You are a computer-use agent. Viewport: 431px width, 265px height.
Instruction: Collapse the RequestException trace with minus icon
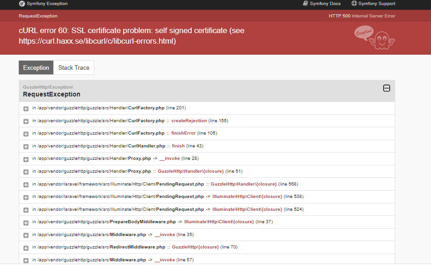[386, 88]
